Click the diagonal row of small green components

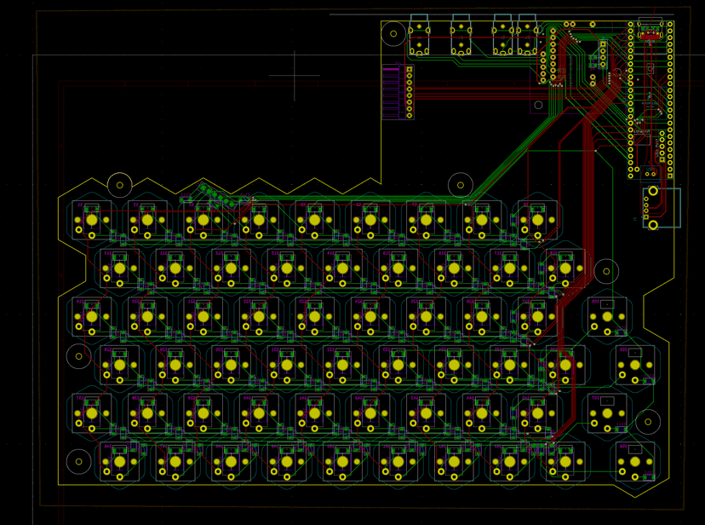218,195
